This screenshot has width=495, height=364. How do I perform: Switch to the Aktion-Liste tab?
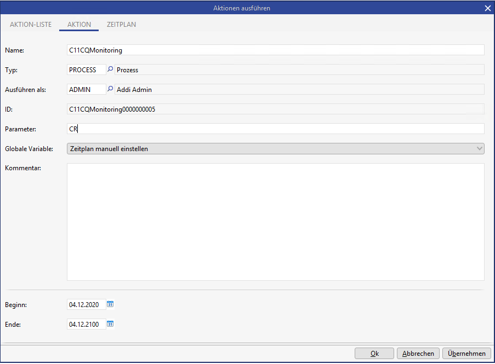coord(31,25)
